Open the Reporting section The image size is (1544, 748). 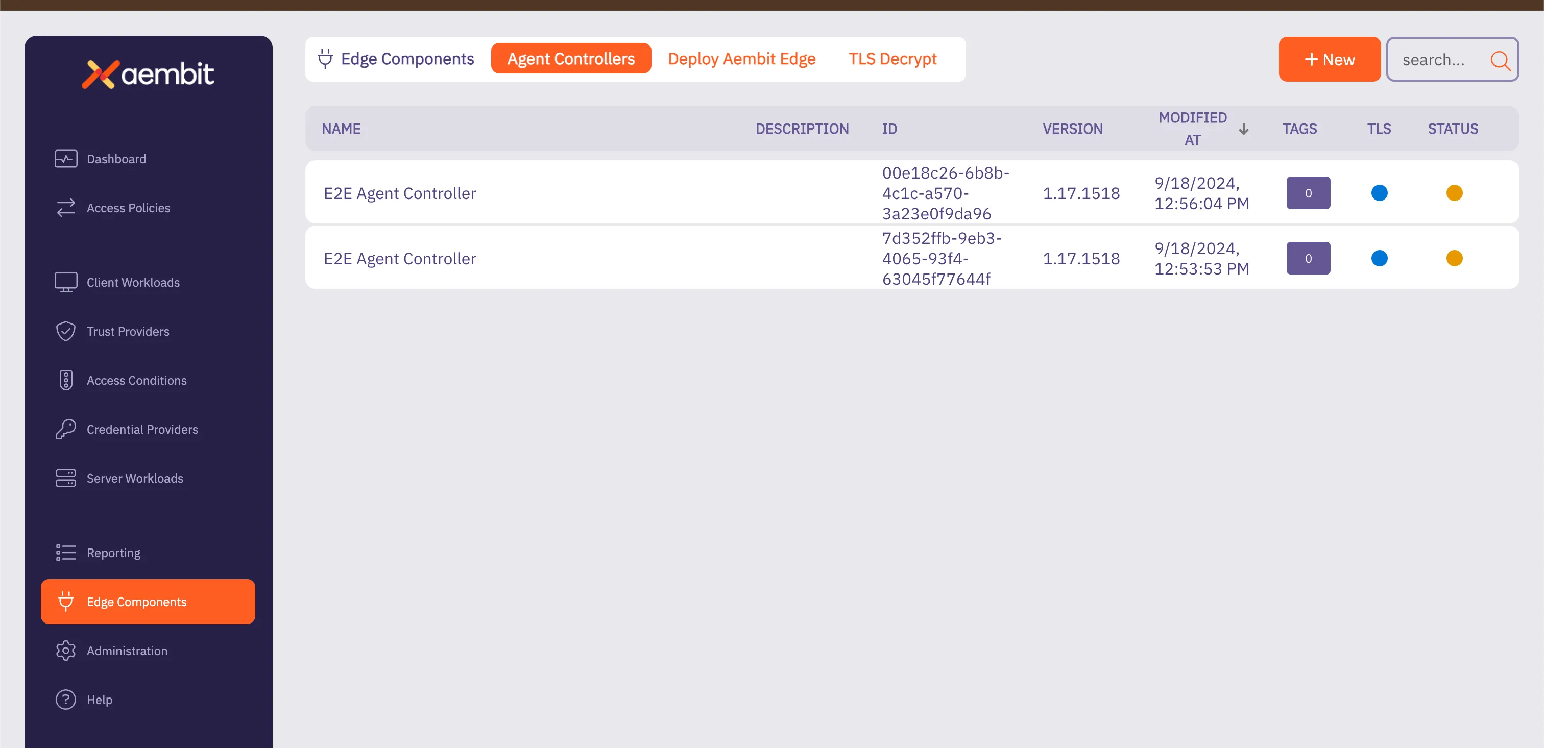pyautogui.click(x=113, y=552)
